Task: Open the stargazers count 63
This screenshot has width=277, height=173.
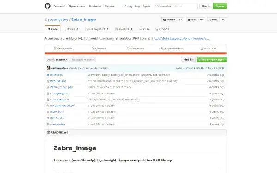Action: click(x=202, y=19)
